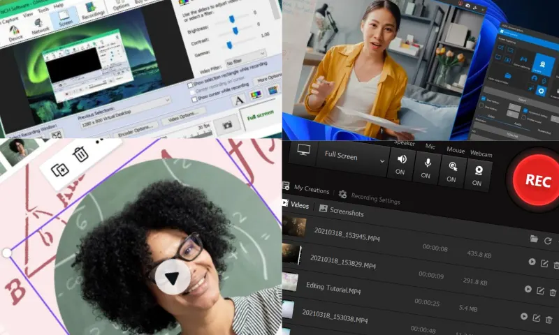Click the duplicate icon in the floating toolbar
The height and width of the screenshot is (335, 559).
click(59, 170)
